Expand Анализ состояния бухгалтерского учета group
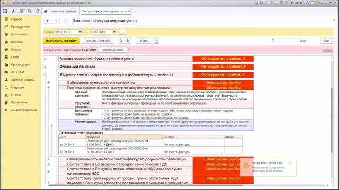 pos(45,59)
